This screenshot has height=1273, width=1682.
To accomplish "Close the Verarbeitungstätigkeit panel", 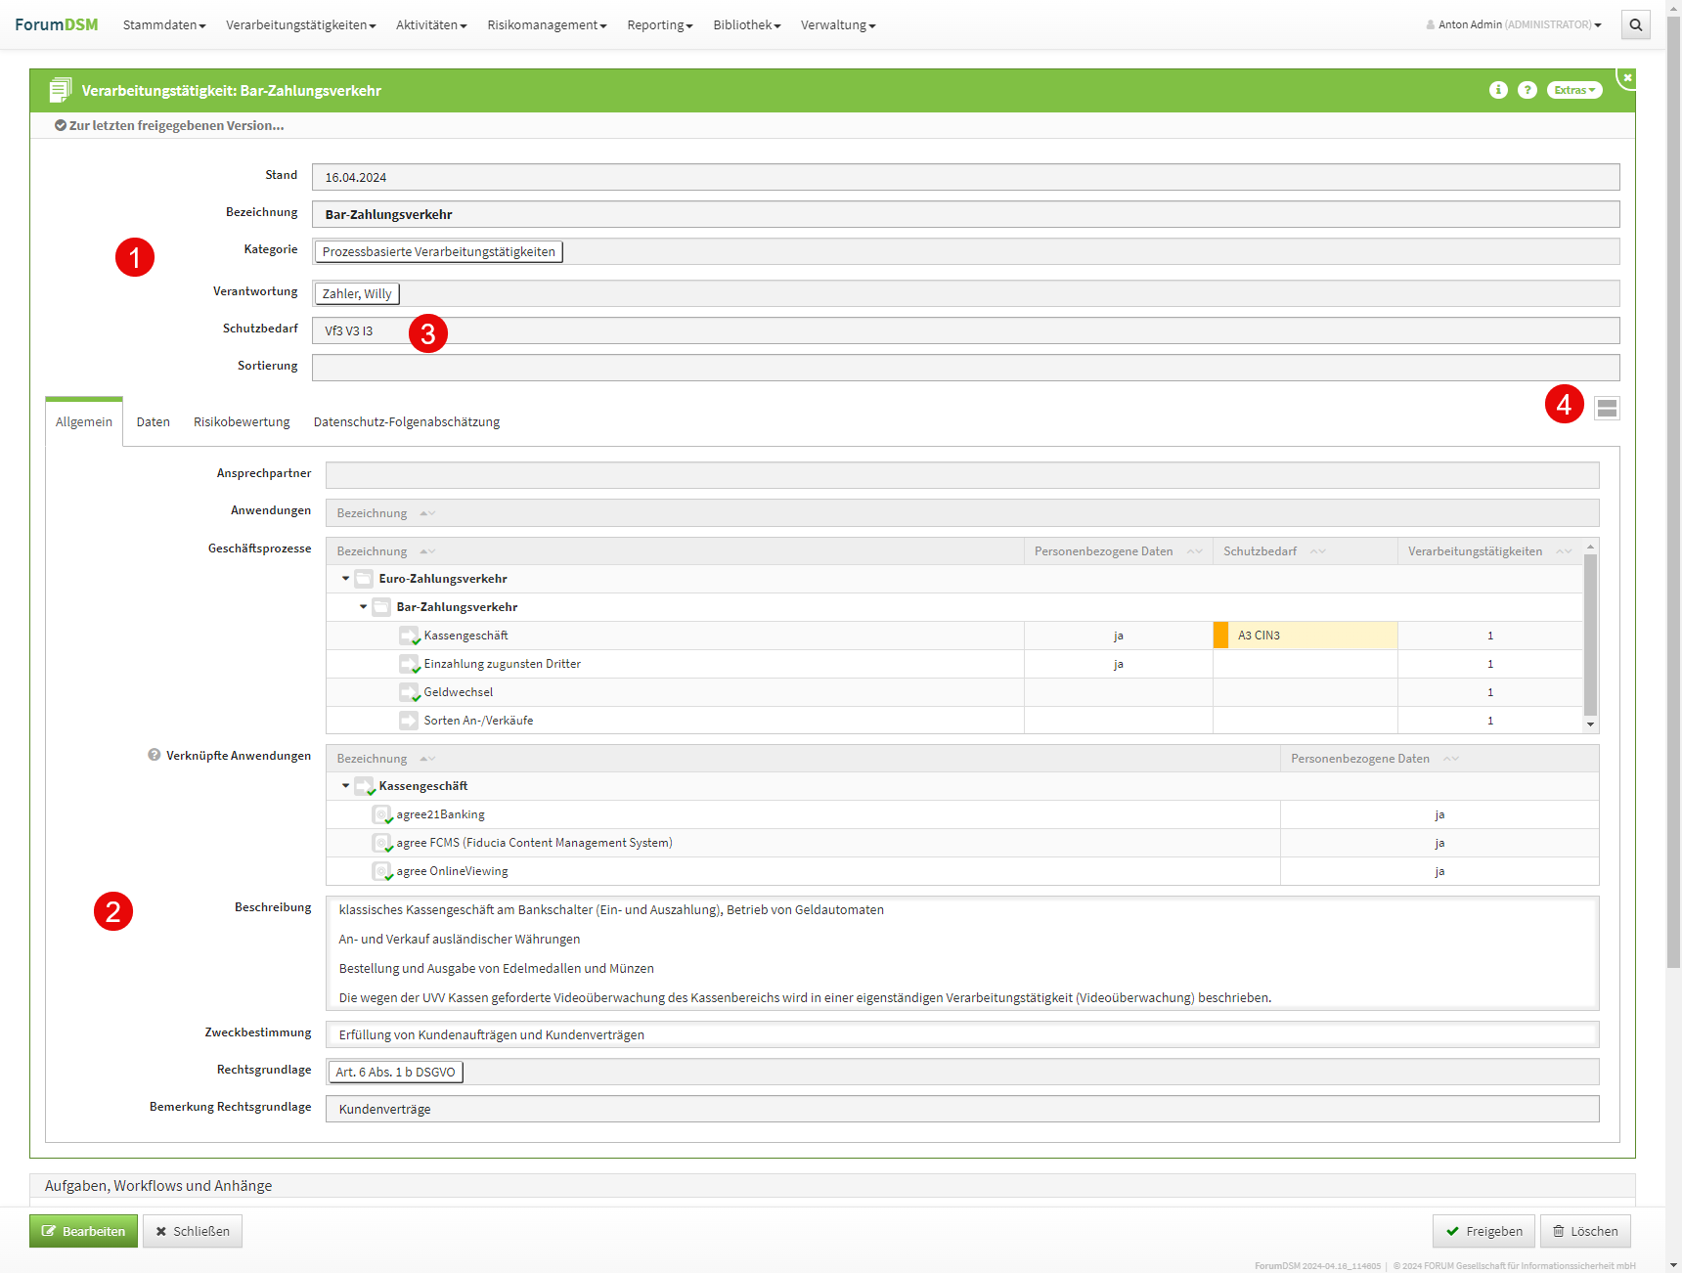I will pyautogui.click(x=1627, y=77).
